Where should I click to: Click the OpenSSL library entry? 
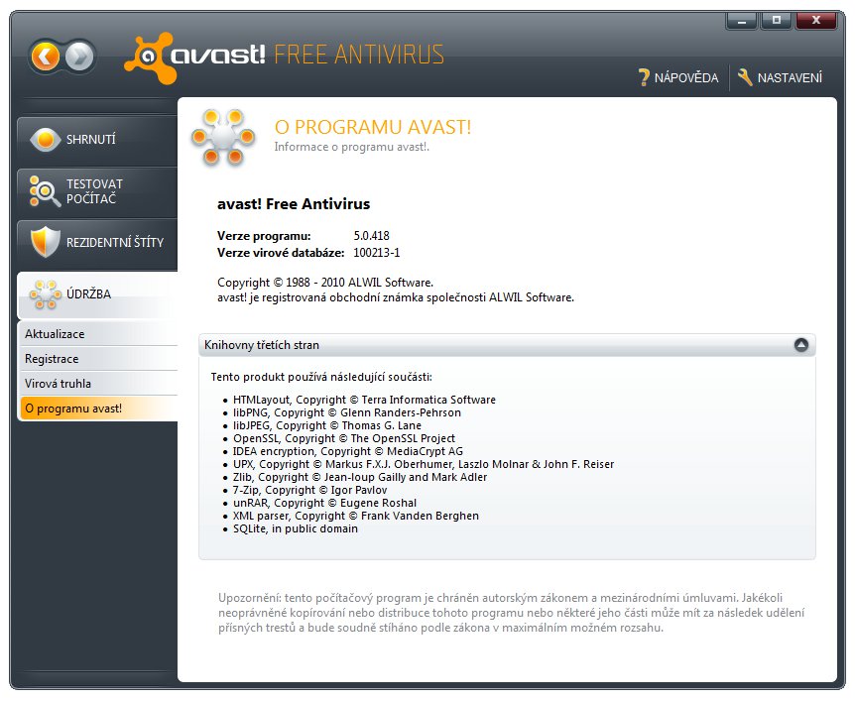coord(344,438)
